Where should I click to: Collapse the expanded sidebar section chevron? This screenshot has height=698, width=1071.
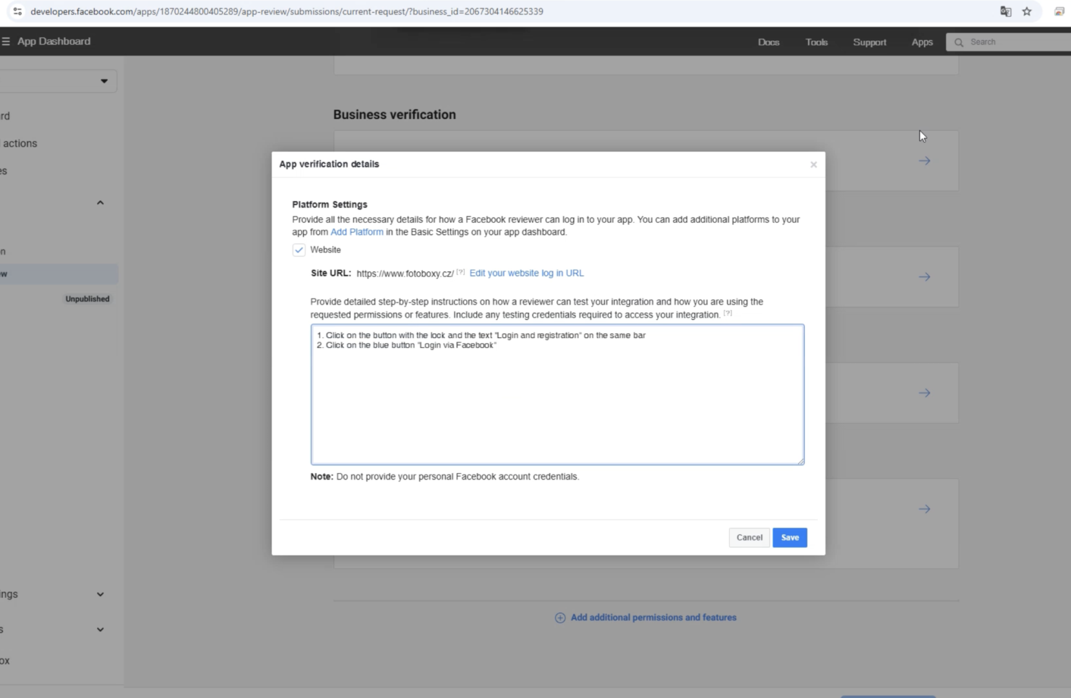point(100,203)
